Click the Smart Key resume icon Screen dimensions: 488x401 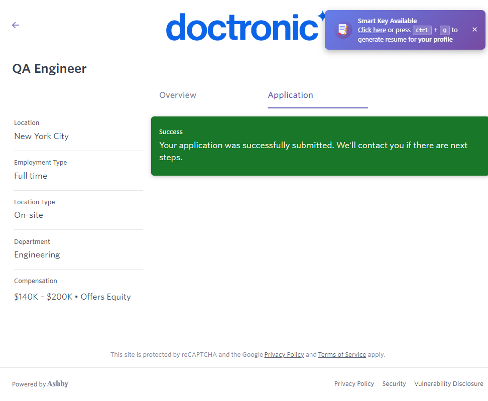pyautogui.click(x=343, y=30)
